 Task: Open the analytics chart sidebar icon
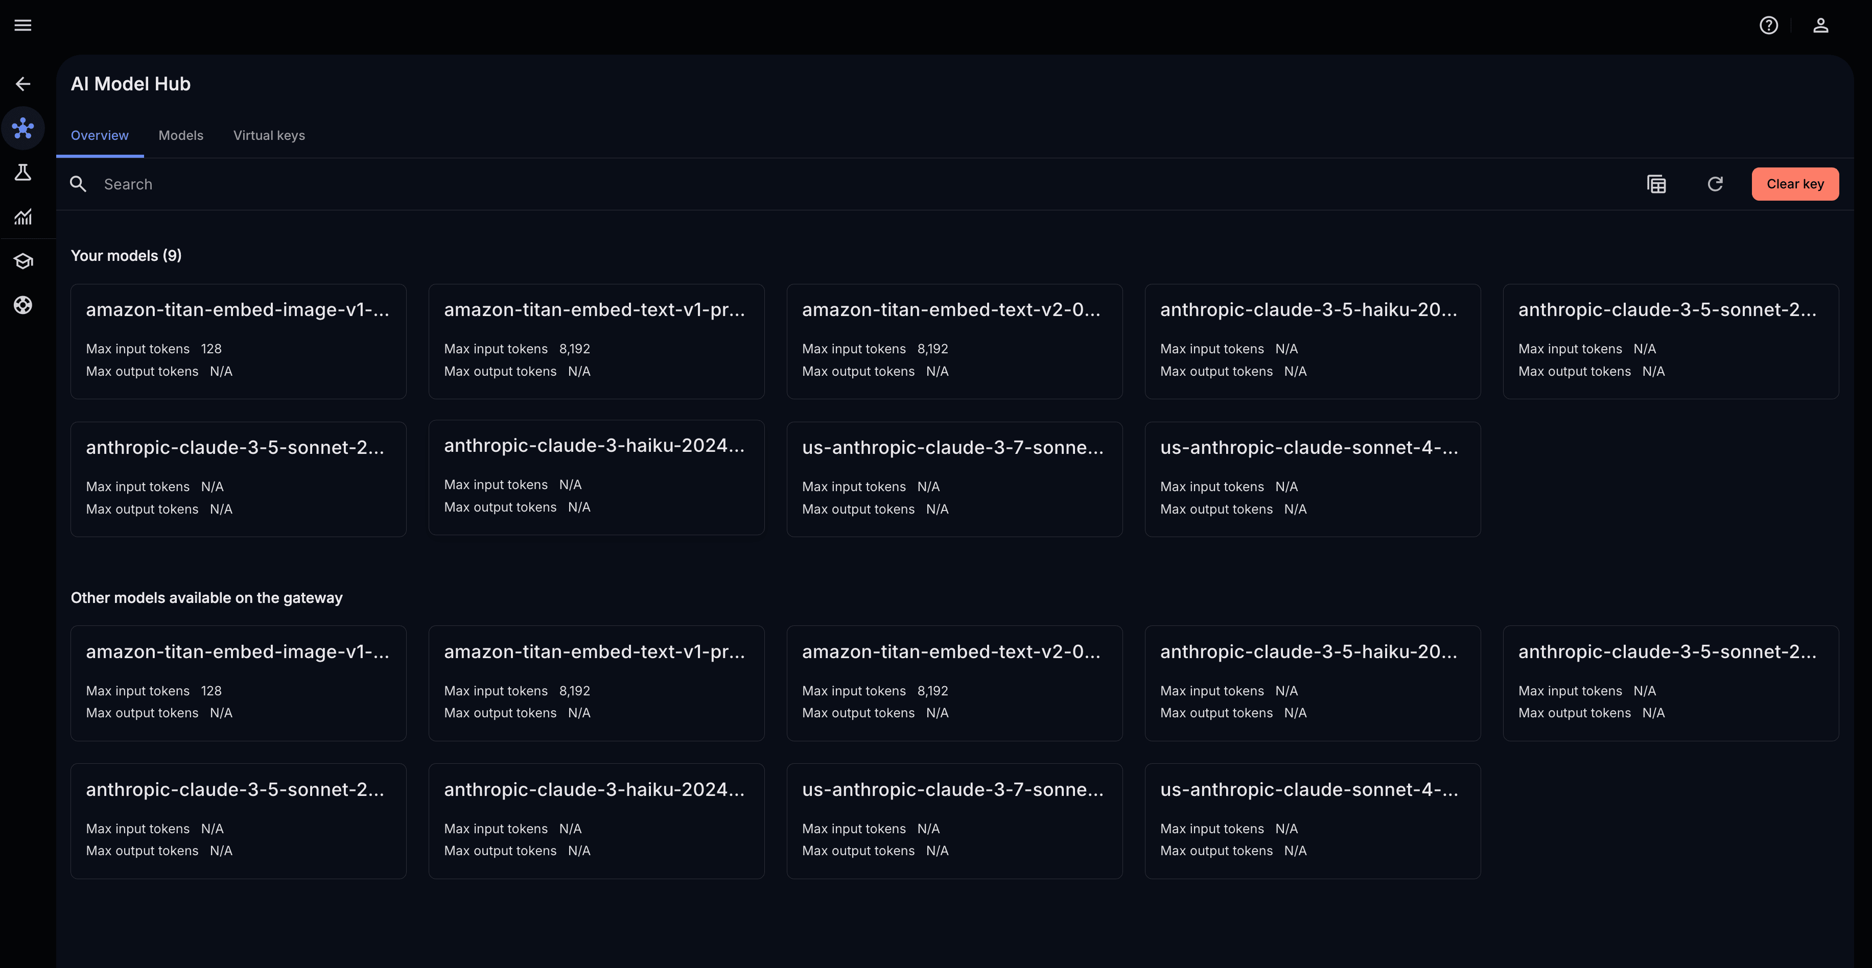[x=24, y=216]
